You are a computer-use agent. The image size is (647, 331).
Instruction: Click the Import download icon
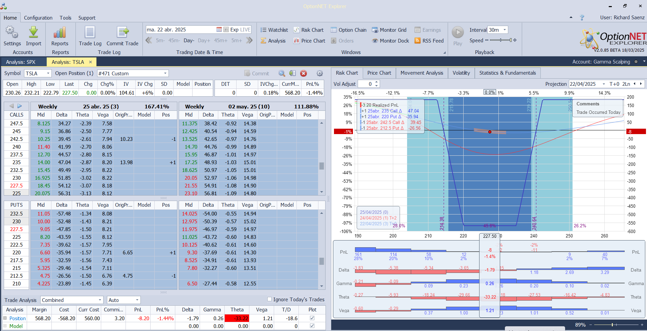[34, 33]
